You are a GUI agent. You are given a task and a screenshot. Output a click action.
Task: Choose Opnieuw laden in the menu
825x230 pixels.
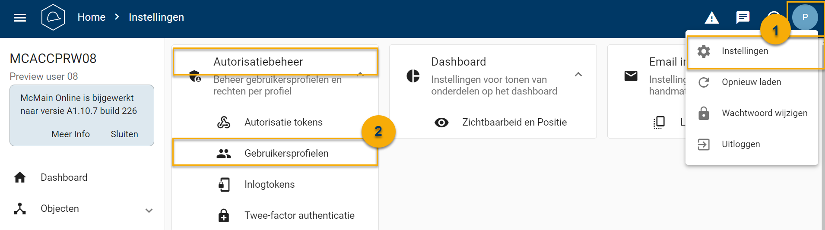751,82
